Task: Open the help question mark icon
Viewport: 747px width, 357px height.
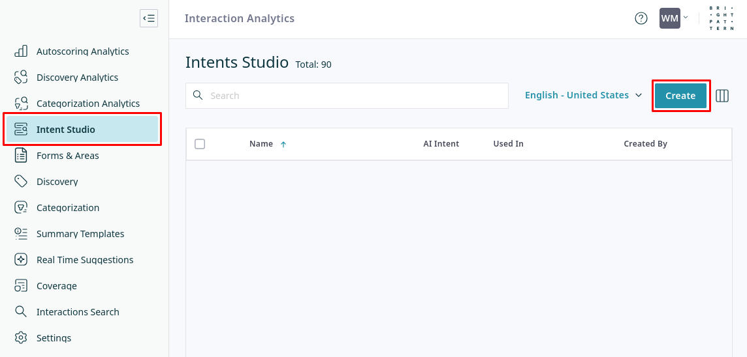Action: pos(641,18)
